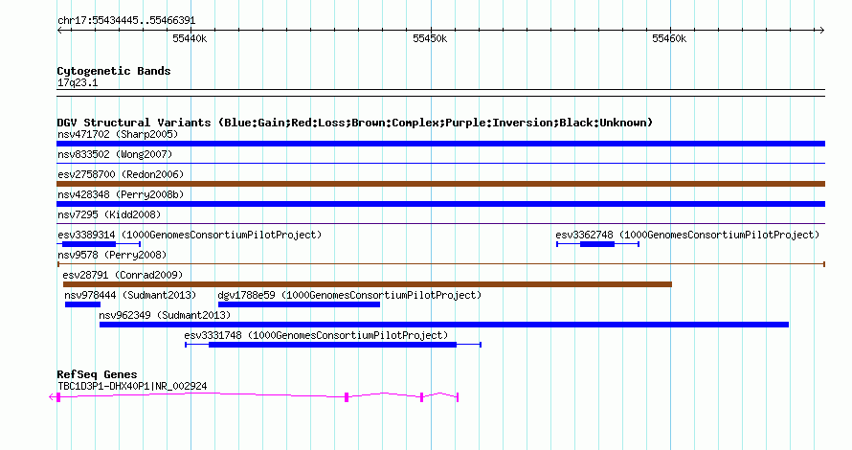Viewport: 852px width, 450px height.
Task: Select the nsv962349 (Sudmant2013) long blue bar
Action: [x=444, y=325]
